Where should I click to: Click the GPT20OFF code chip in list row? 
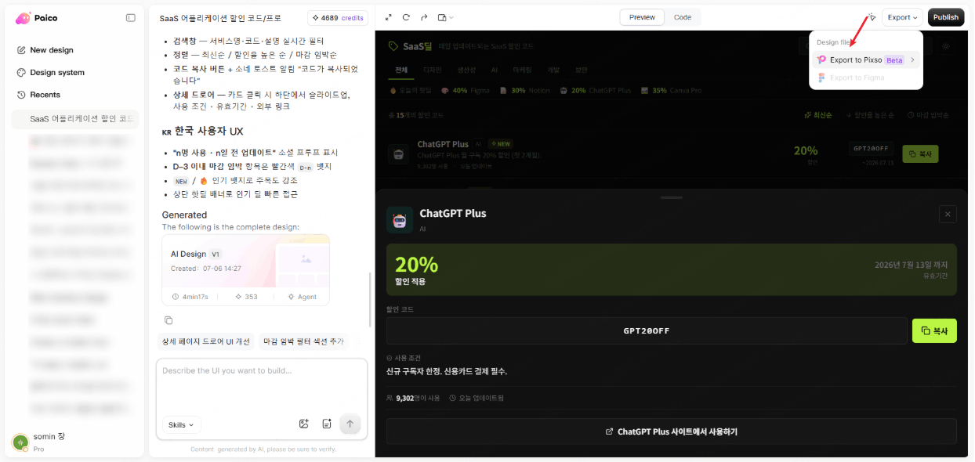click(x=871, y=149)
